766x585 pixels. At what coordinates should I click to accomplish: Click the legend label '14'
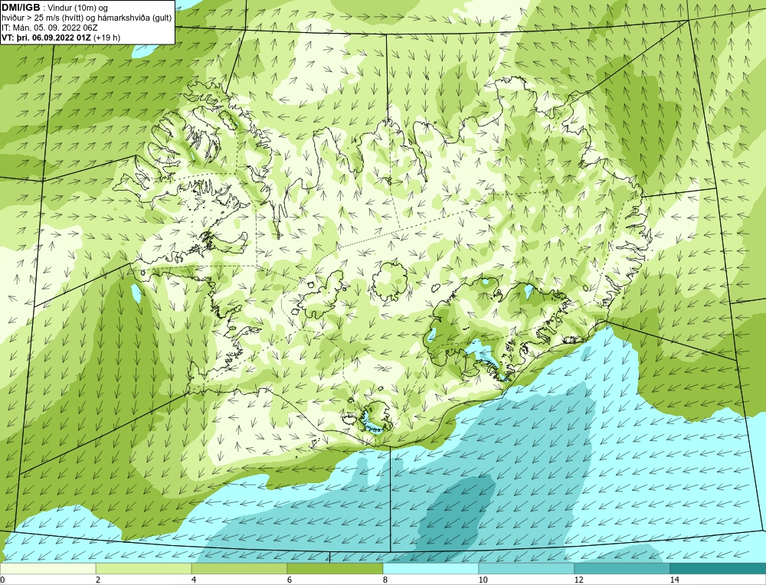[x=675, y=580]
